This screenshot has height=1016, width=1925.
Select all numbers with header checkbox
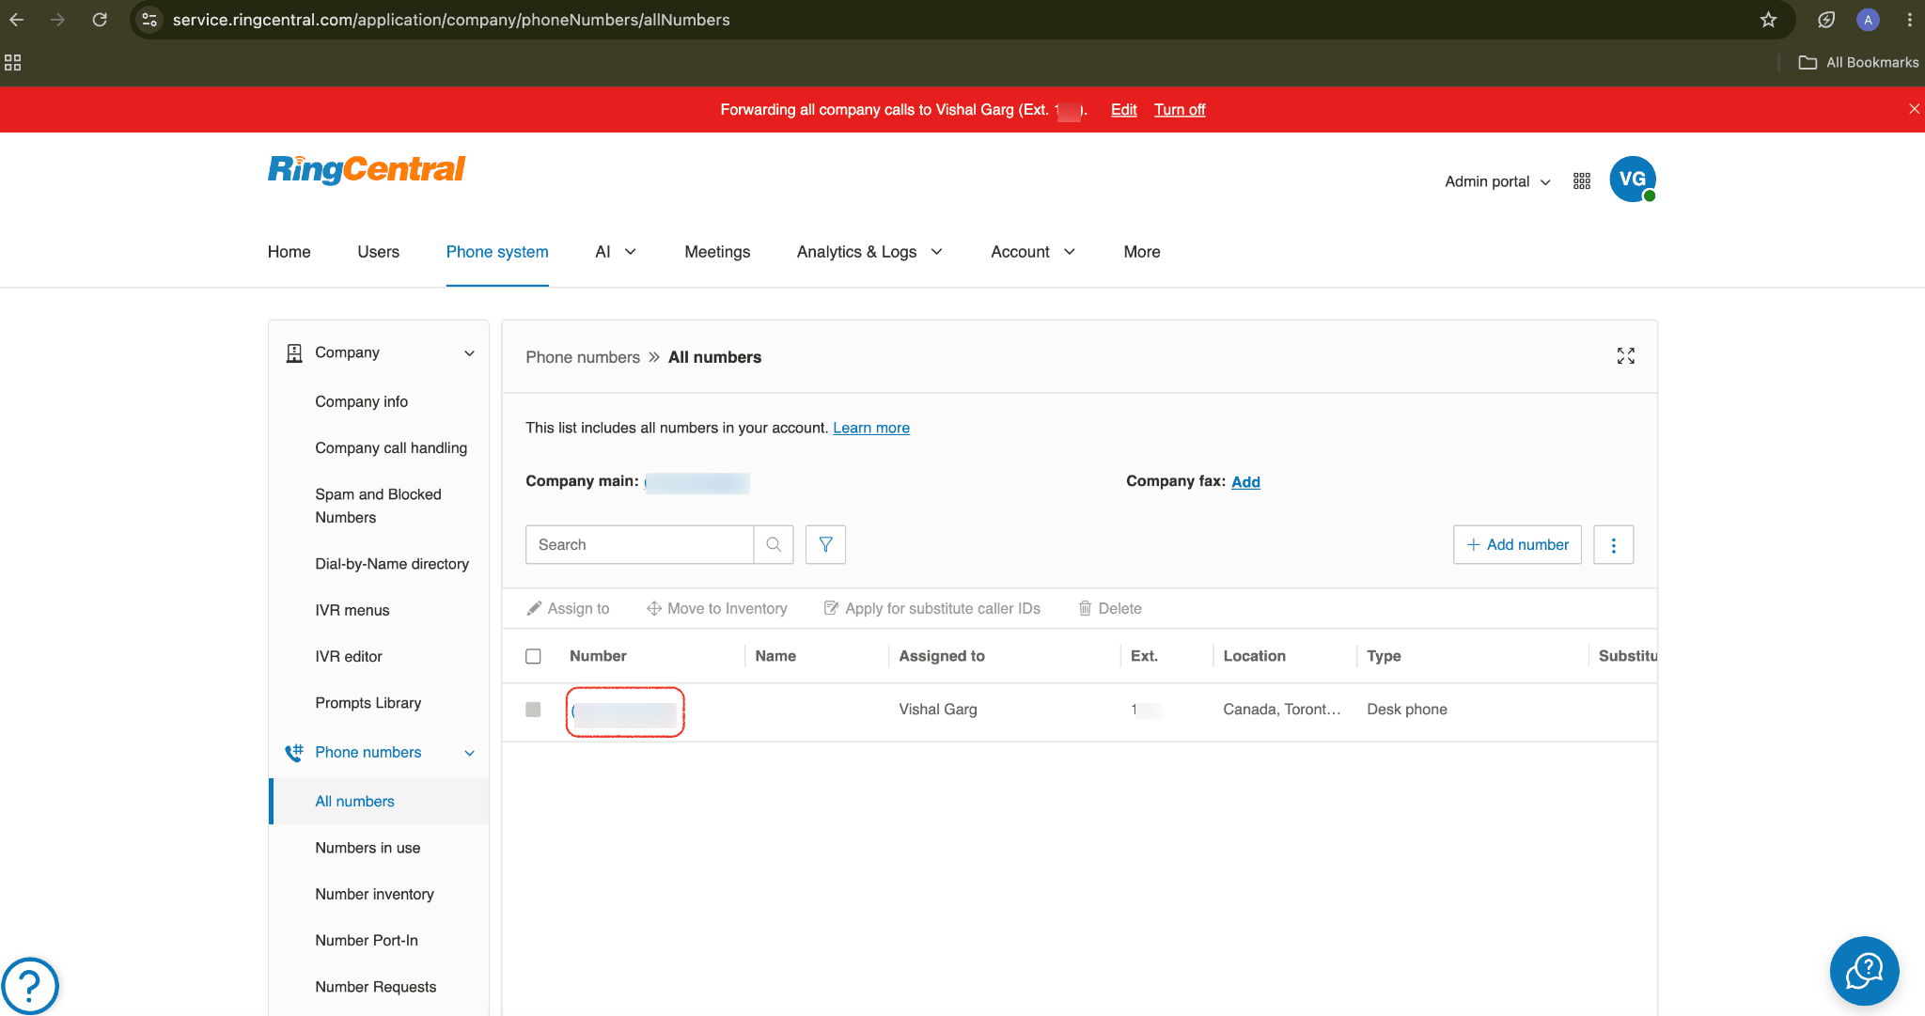click(533, 656)
